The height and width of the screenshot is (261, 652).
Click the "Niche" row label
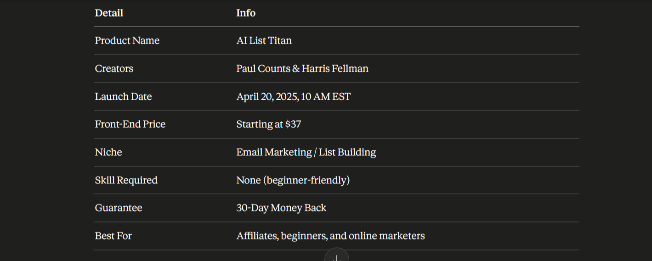click(x=108, y=152)
